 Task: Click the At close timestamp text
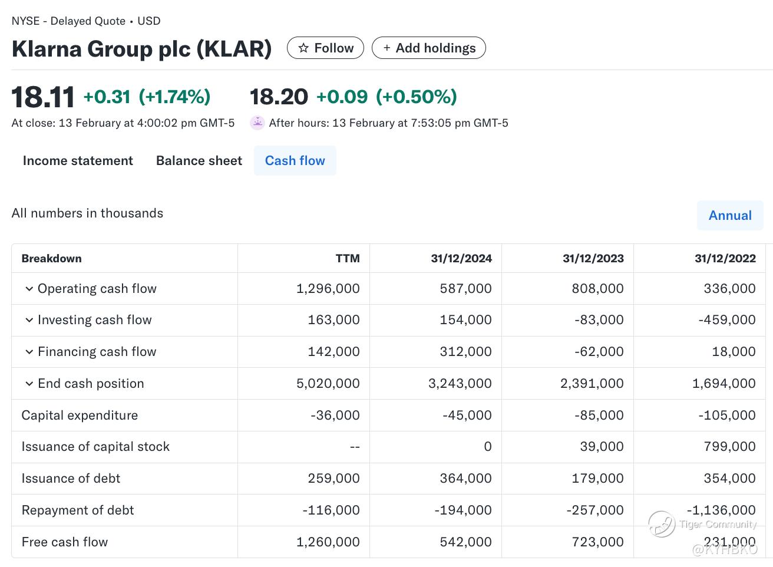coord(123,123)
